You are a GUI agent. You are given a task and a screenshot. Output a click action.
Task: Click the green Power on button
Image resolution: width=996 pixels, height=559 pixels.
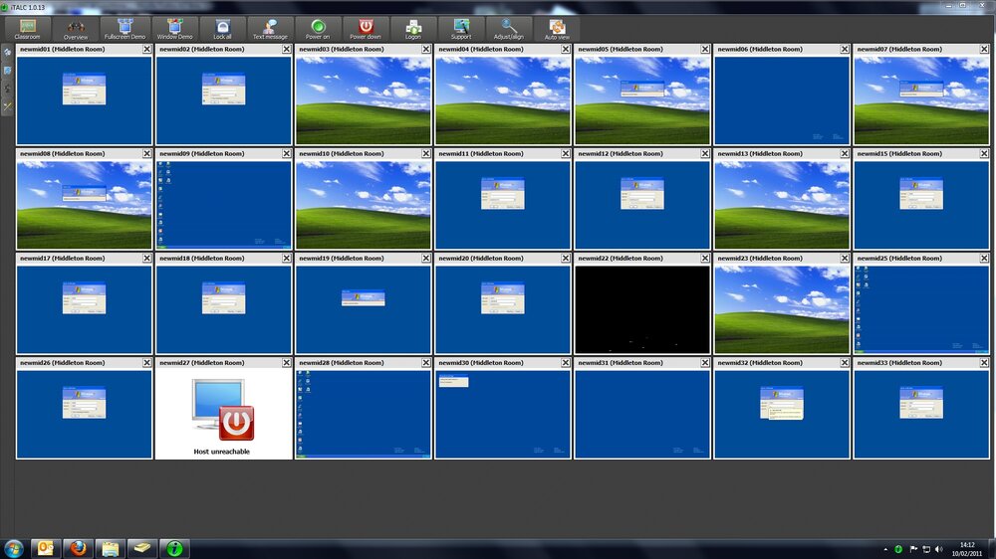[318, 29]
